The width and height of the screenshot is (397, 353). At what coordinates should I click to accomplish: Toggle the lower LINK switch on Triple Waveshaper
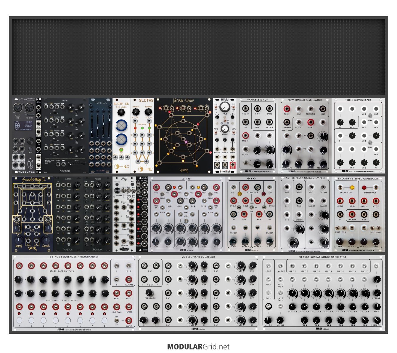pos(370,142)
